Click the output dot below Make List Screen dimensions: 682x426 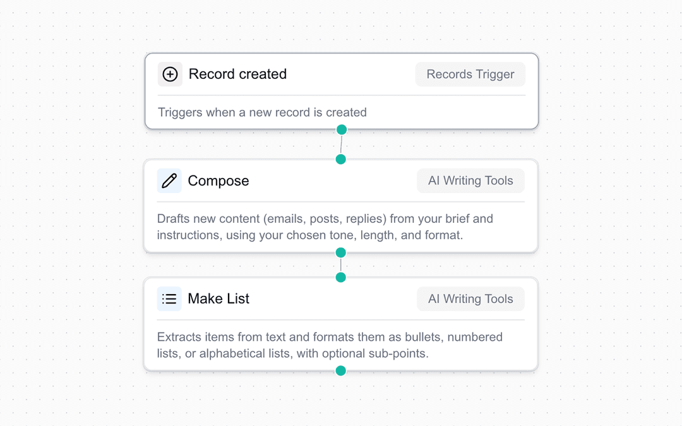pos(341,370)
